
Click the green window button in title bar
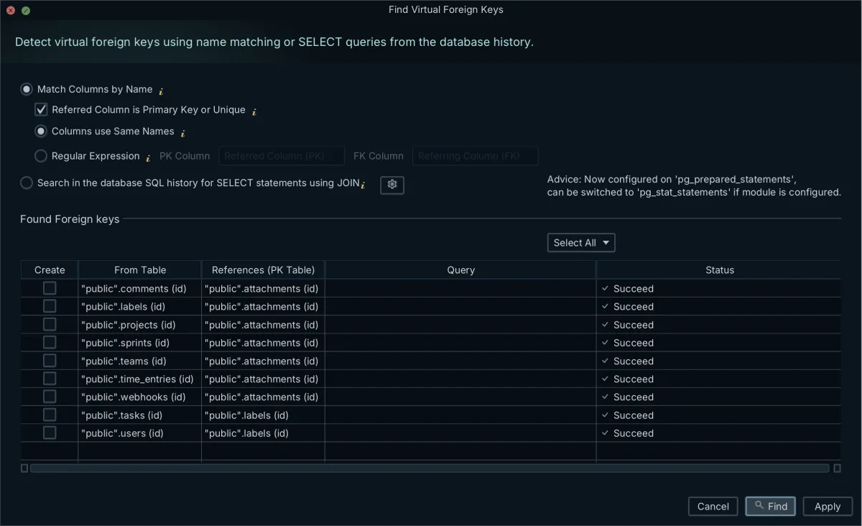[26, 11]
